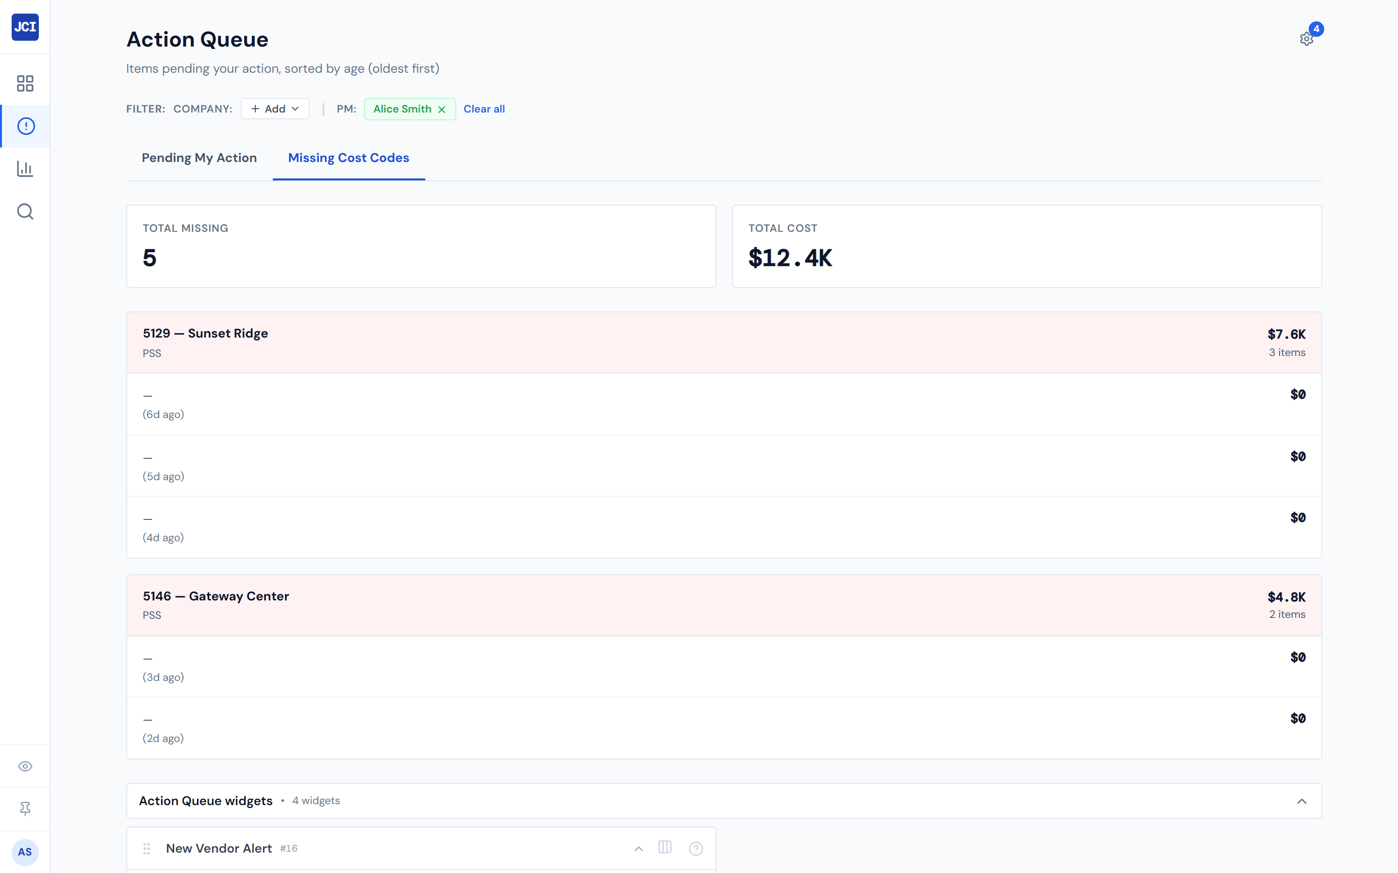Open search from the sidebar
1398x873 pixels.
25,211
